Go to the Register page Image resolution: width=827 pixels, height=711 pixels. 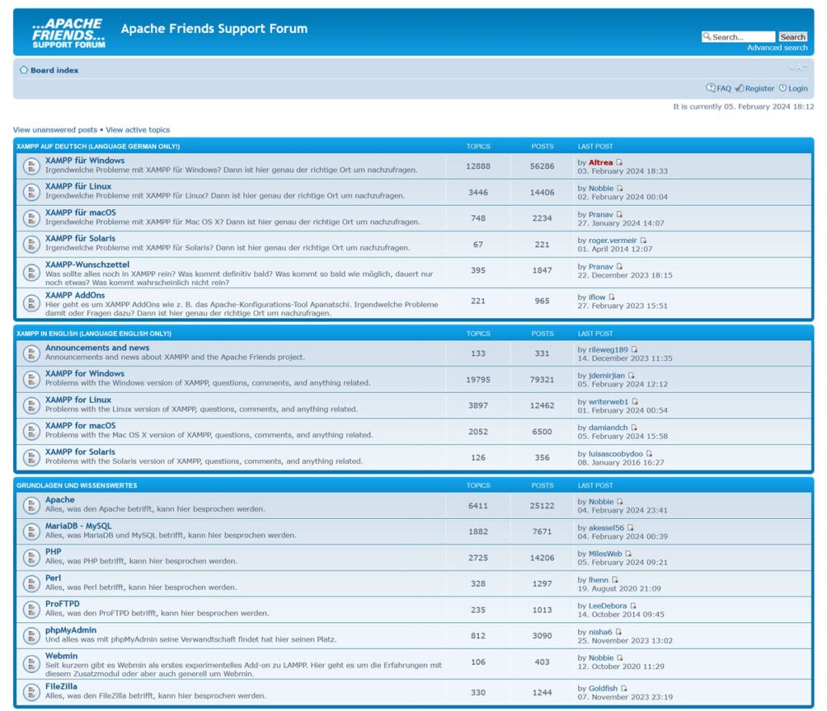click(759, 89)
